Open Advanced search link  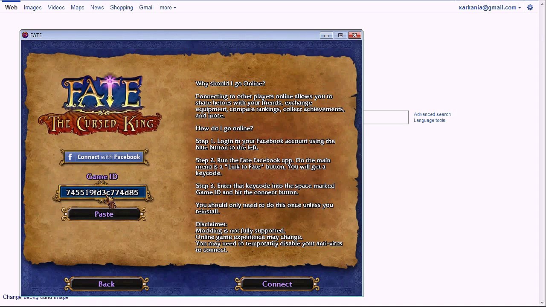tap(432, 114)
